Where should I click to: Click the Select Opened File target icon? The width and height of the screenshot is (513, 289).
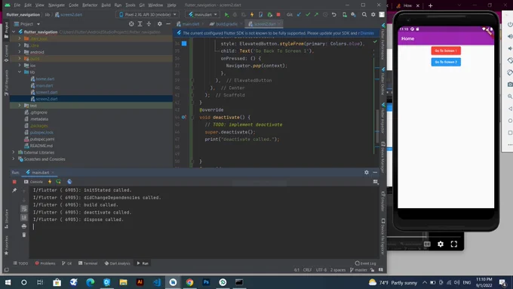[131, 24]
